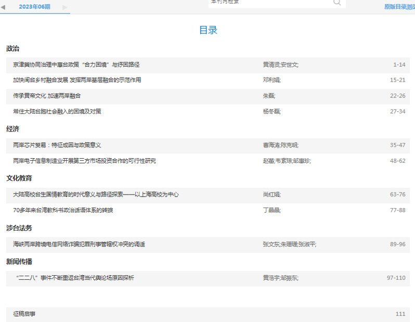Click author 丁晶晶 name
This screenshot has height=322, width=415.
click(x=271, y=210)
